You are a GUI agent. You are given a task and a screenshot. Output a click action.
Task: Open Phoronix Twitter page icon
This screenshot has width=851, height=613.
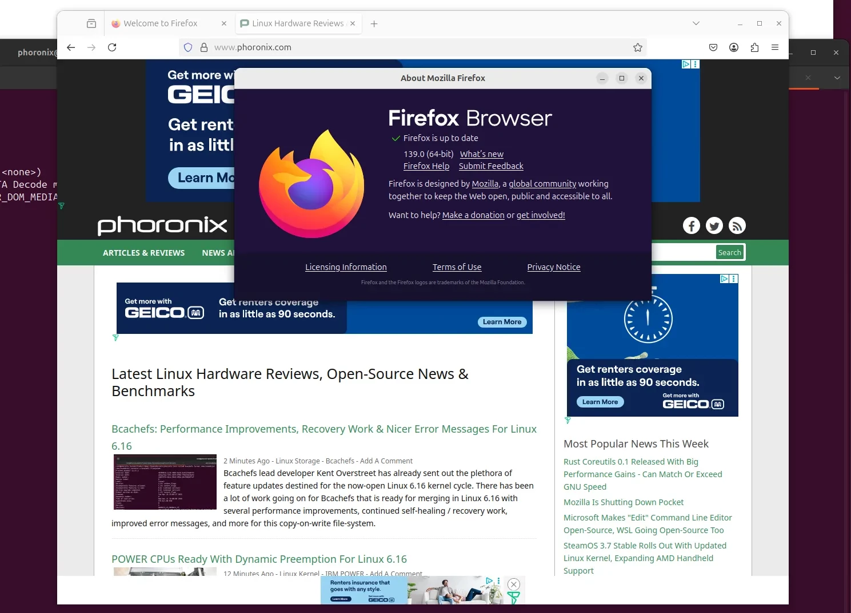click(714, 226)
